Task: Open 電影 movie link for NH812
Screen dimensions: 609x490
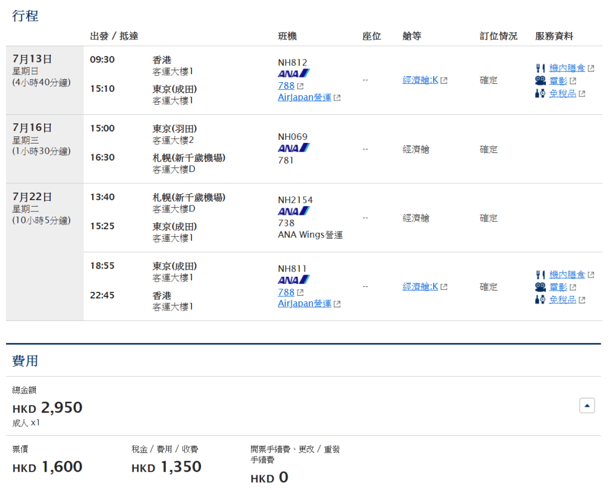Action: [558, 81]
